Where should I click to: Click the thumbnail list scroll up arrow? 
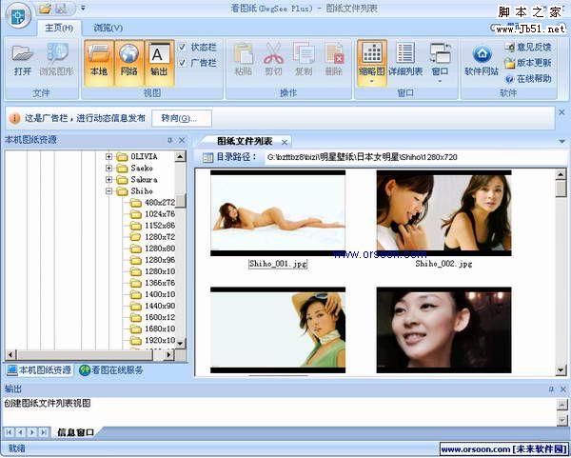pos(561,175)
